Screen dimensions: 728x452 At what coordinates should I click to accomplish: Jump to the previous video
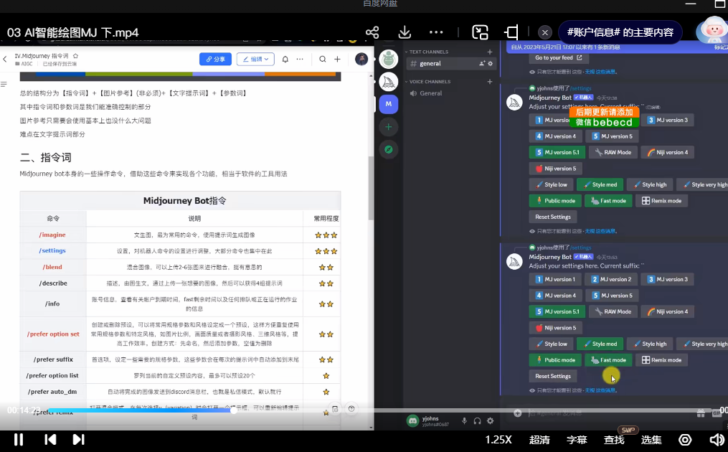click(50, 440)
